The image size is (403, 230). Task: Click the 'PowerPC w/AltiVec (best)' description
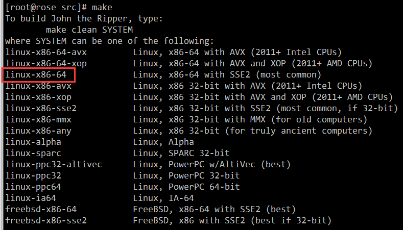(x=229, y=165)
